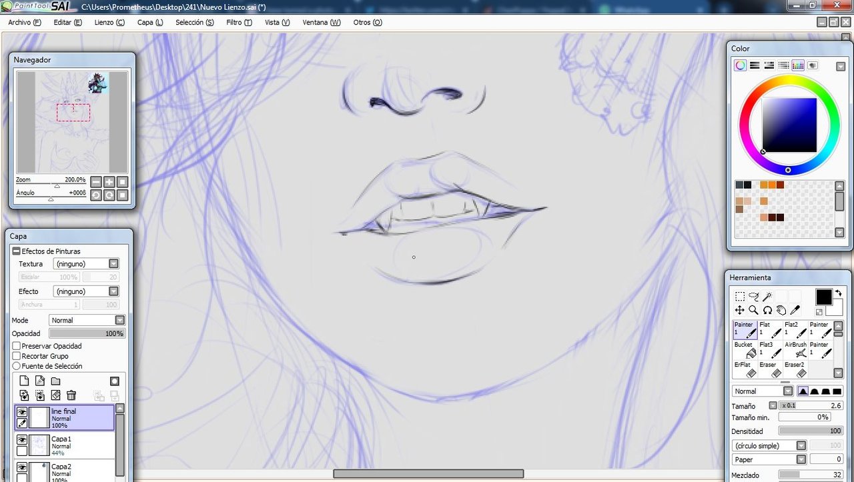Screen dimensions: 854x482
Task: Select the zoom magnifier tool
Action: [x=753, y=310]
